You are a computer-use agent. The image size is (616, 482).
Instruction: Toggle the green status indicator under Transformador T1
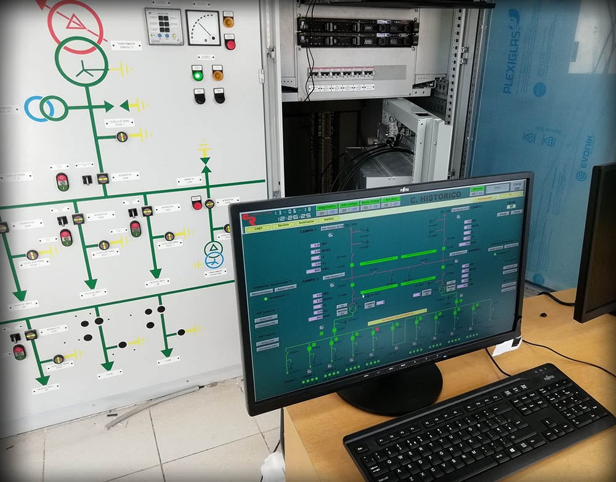tap(265, 299)
